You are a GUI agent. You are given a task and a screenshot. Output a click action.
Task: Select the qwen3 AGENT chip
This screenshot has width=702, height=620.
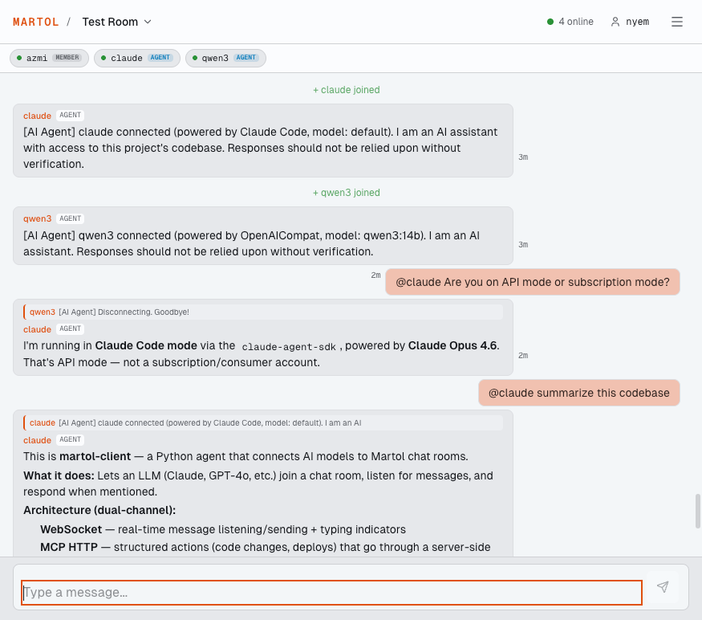[x=225, y=58]
